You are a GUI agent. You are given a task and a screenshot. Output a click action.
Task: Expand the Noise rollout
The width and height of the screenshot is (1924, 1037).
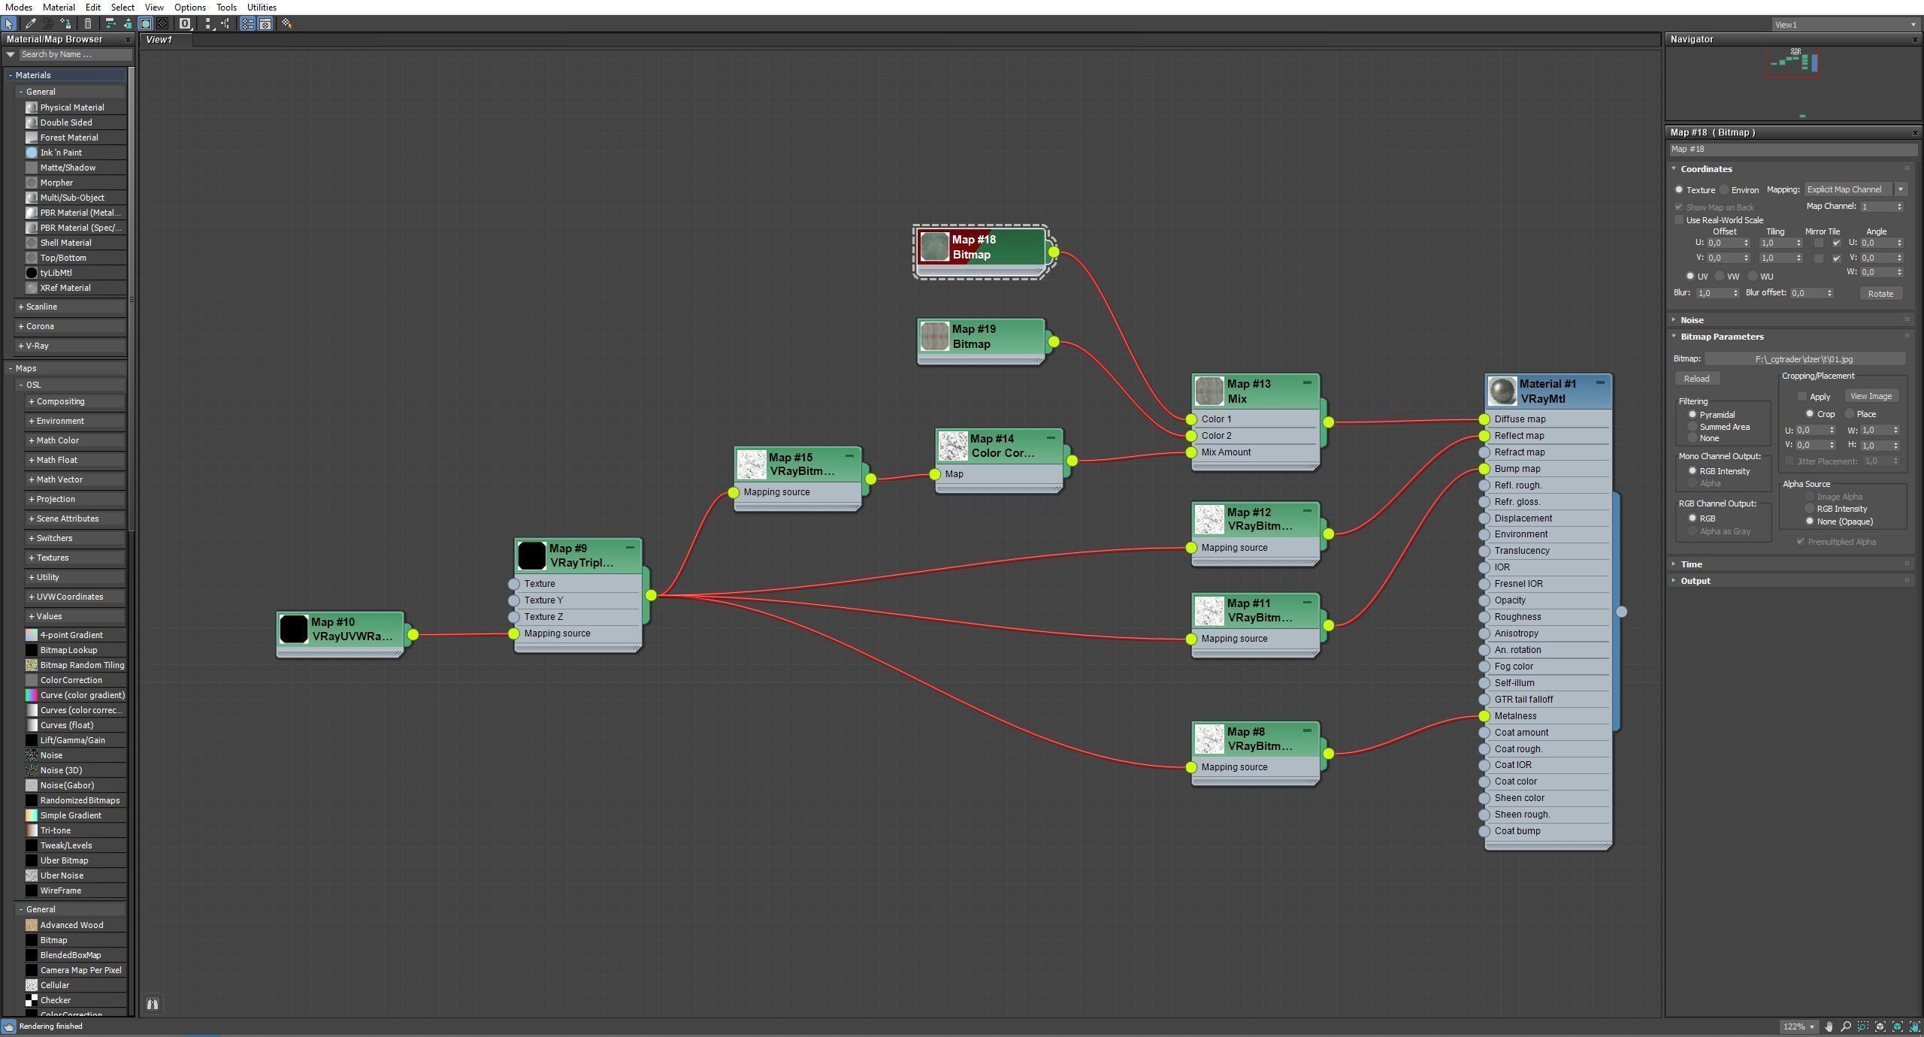point(1692,320)
